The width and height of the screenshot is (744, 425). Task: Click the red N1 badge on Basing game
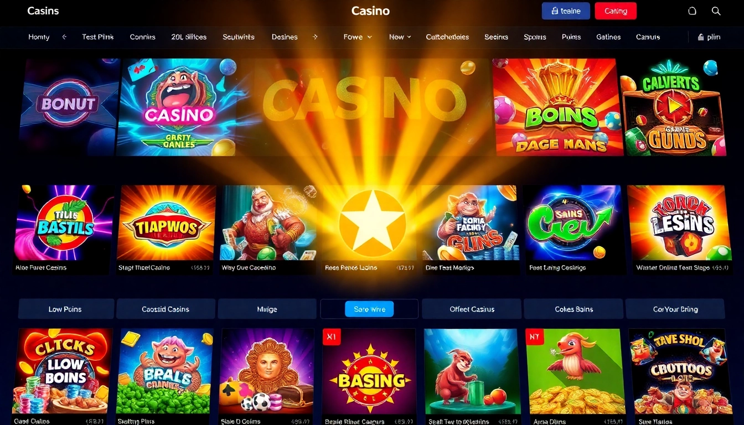pos(332,336)
